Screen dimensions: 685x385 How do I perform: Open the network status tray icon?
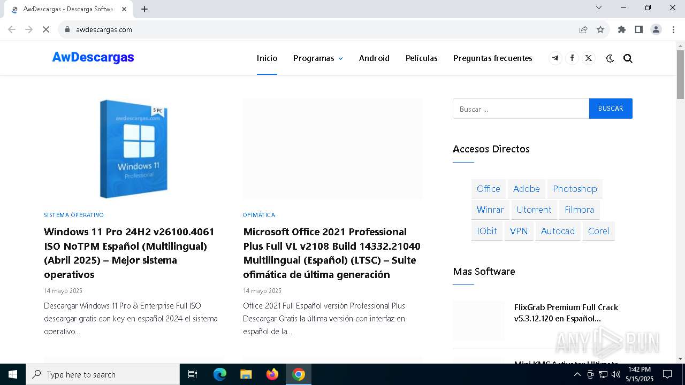[x=603, y=374]
